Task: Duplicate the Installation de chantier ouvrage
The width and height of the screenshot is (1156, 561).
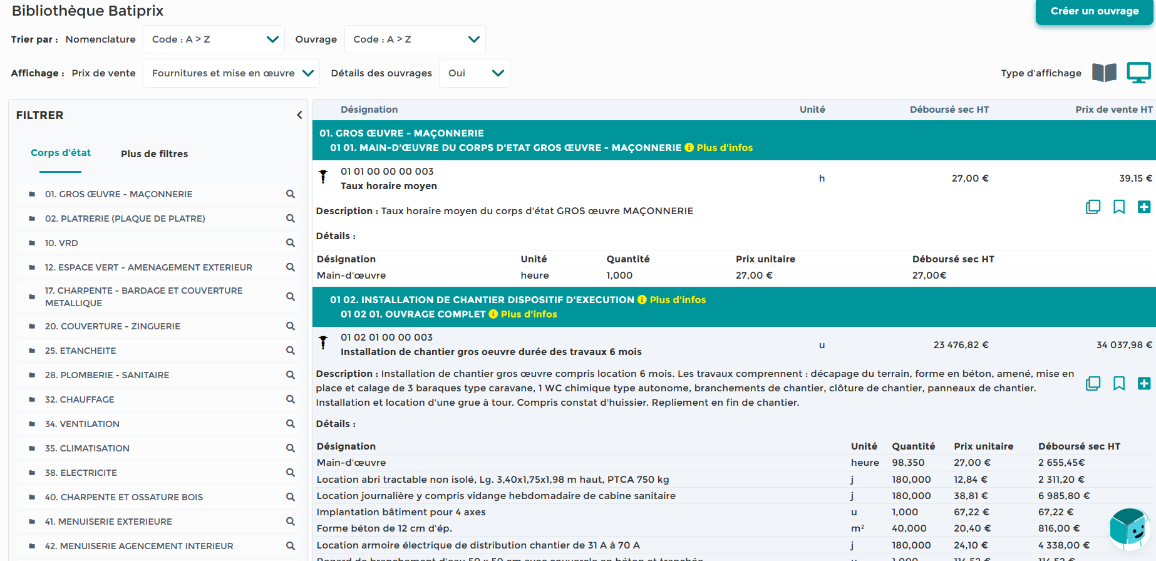Action: (x=1093, y=384)
